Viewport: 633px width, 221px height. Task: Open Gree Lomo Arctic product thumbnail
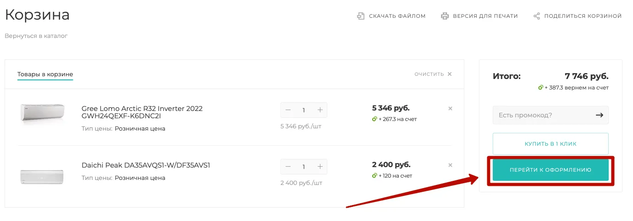pyautogui.click(x=42, y=113)
